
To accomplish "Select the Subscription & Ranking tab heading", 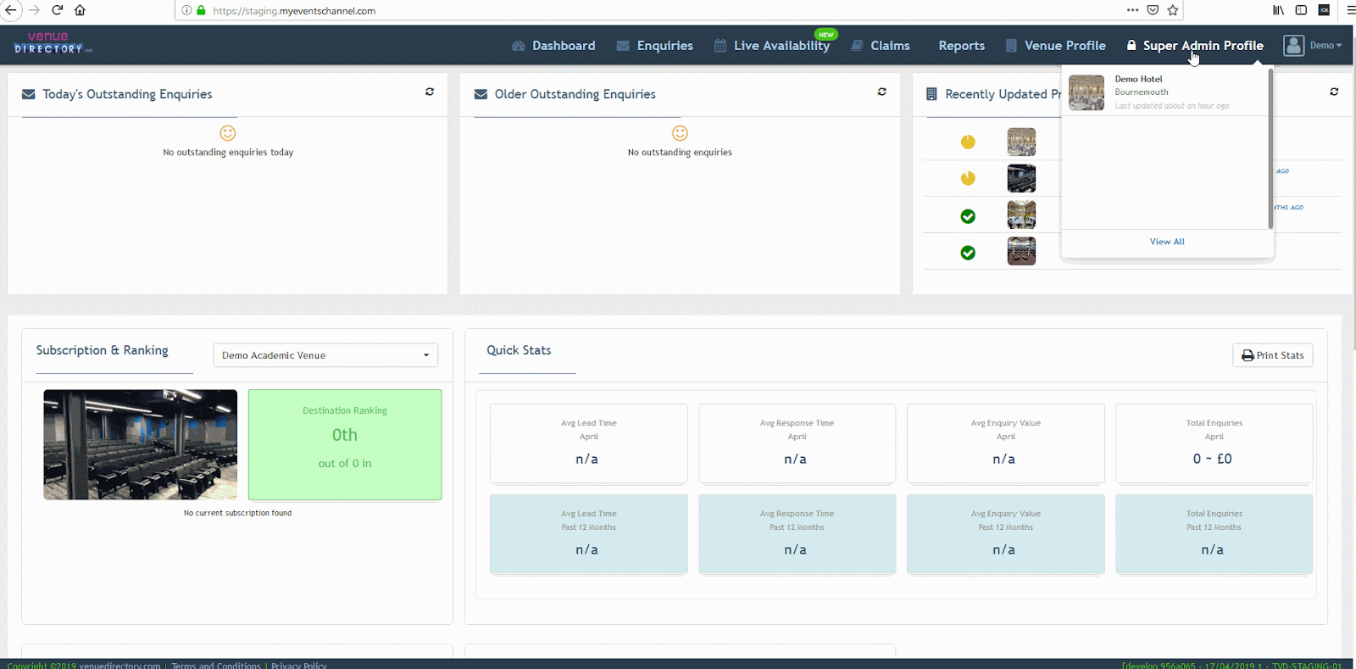I will (103, 350).
